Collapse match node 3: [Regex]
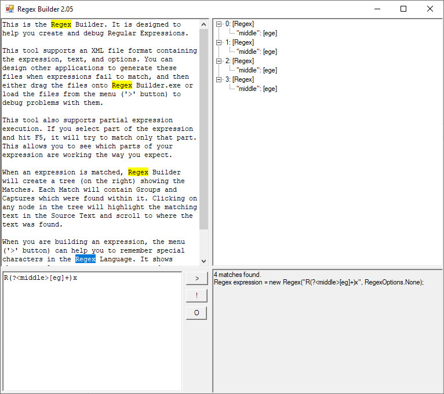Screen dimensions: 444x394 [x=219, y=79]
